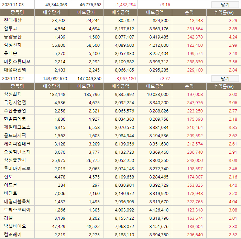The width and height of the screenshot is (241, 239).
Task: Click 닫기 button for 2020.11.03 section
Action: click(225, 4)
